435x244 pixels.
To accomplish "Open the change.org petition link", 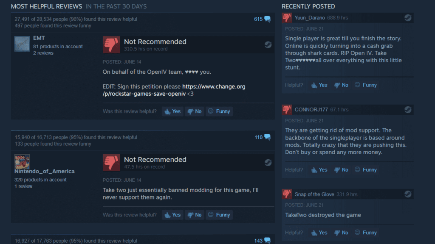I will pos(174,90).
